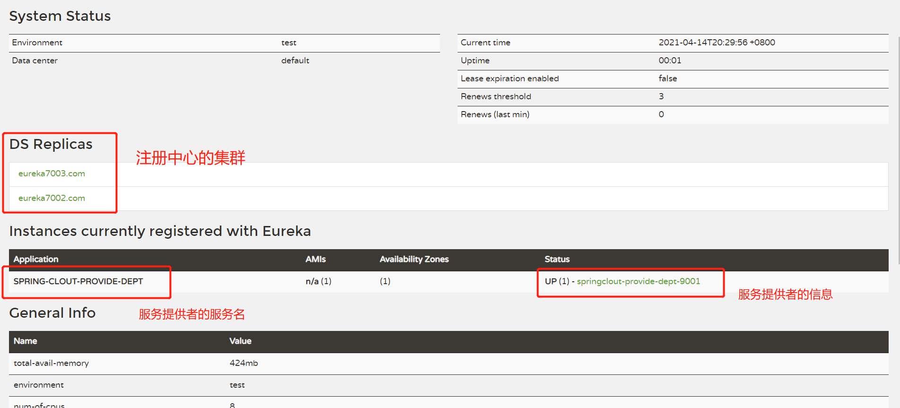
Task: Click the Status column header
Action: pos(557,259)
